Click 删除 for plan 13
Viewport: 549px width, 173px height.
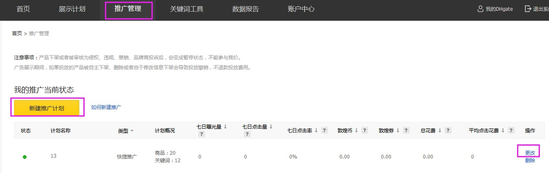[530, 161]
